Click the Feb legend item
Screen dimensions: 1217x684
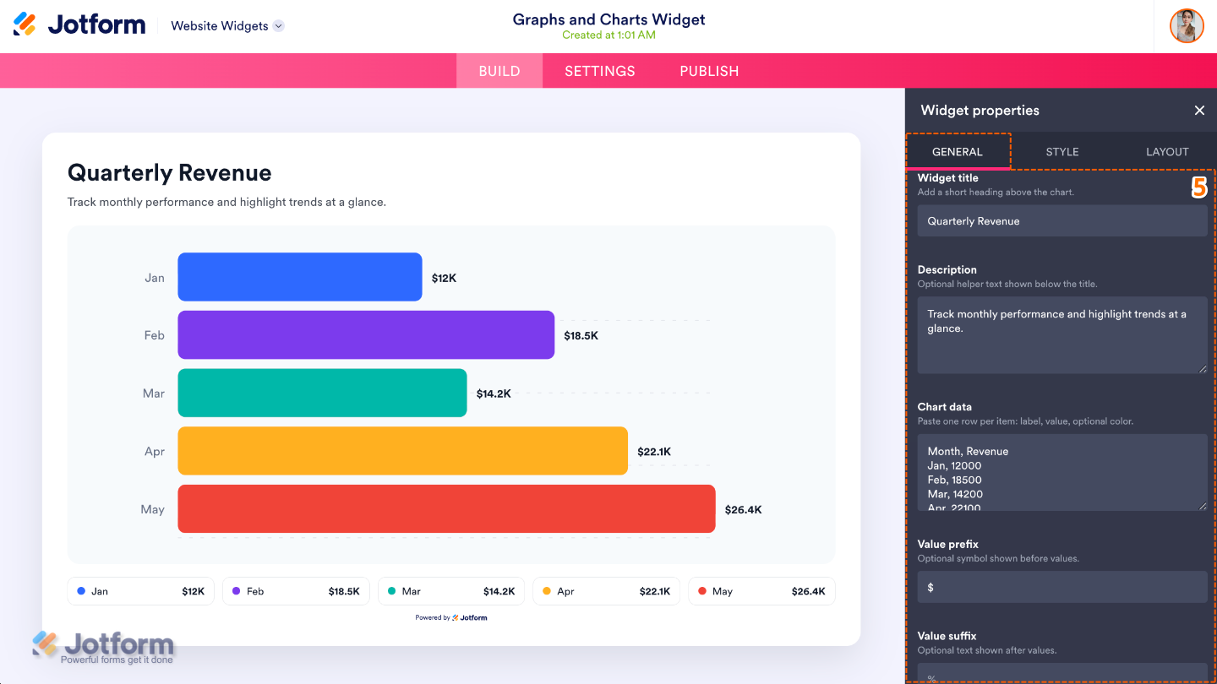pos(296,591)
